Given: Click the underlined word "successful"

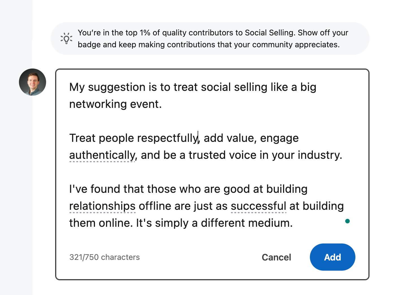Looking at the screenshot, I should (x=258, y=206).
